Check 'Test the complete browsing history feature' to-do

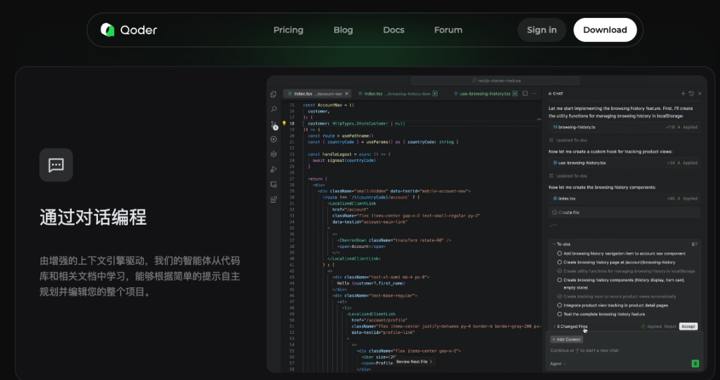pos(559,314)
